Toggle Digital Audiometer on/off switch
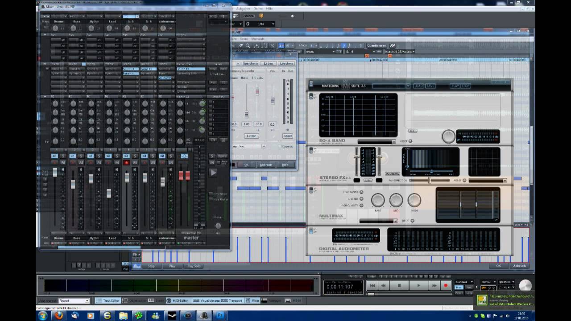This screenshot has width=571, height=321. [x=311, y=231]
